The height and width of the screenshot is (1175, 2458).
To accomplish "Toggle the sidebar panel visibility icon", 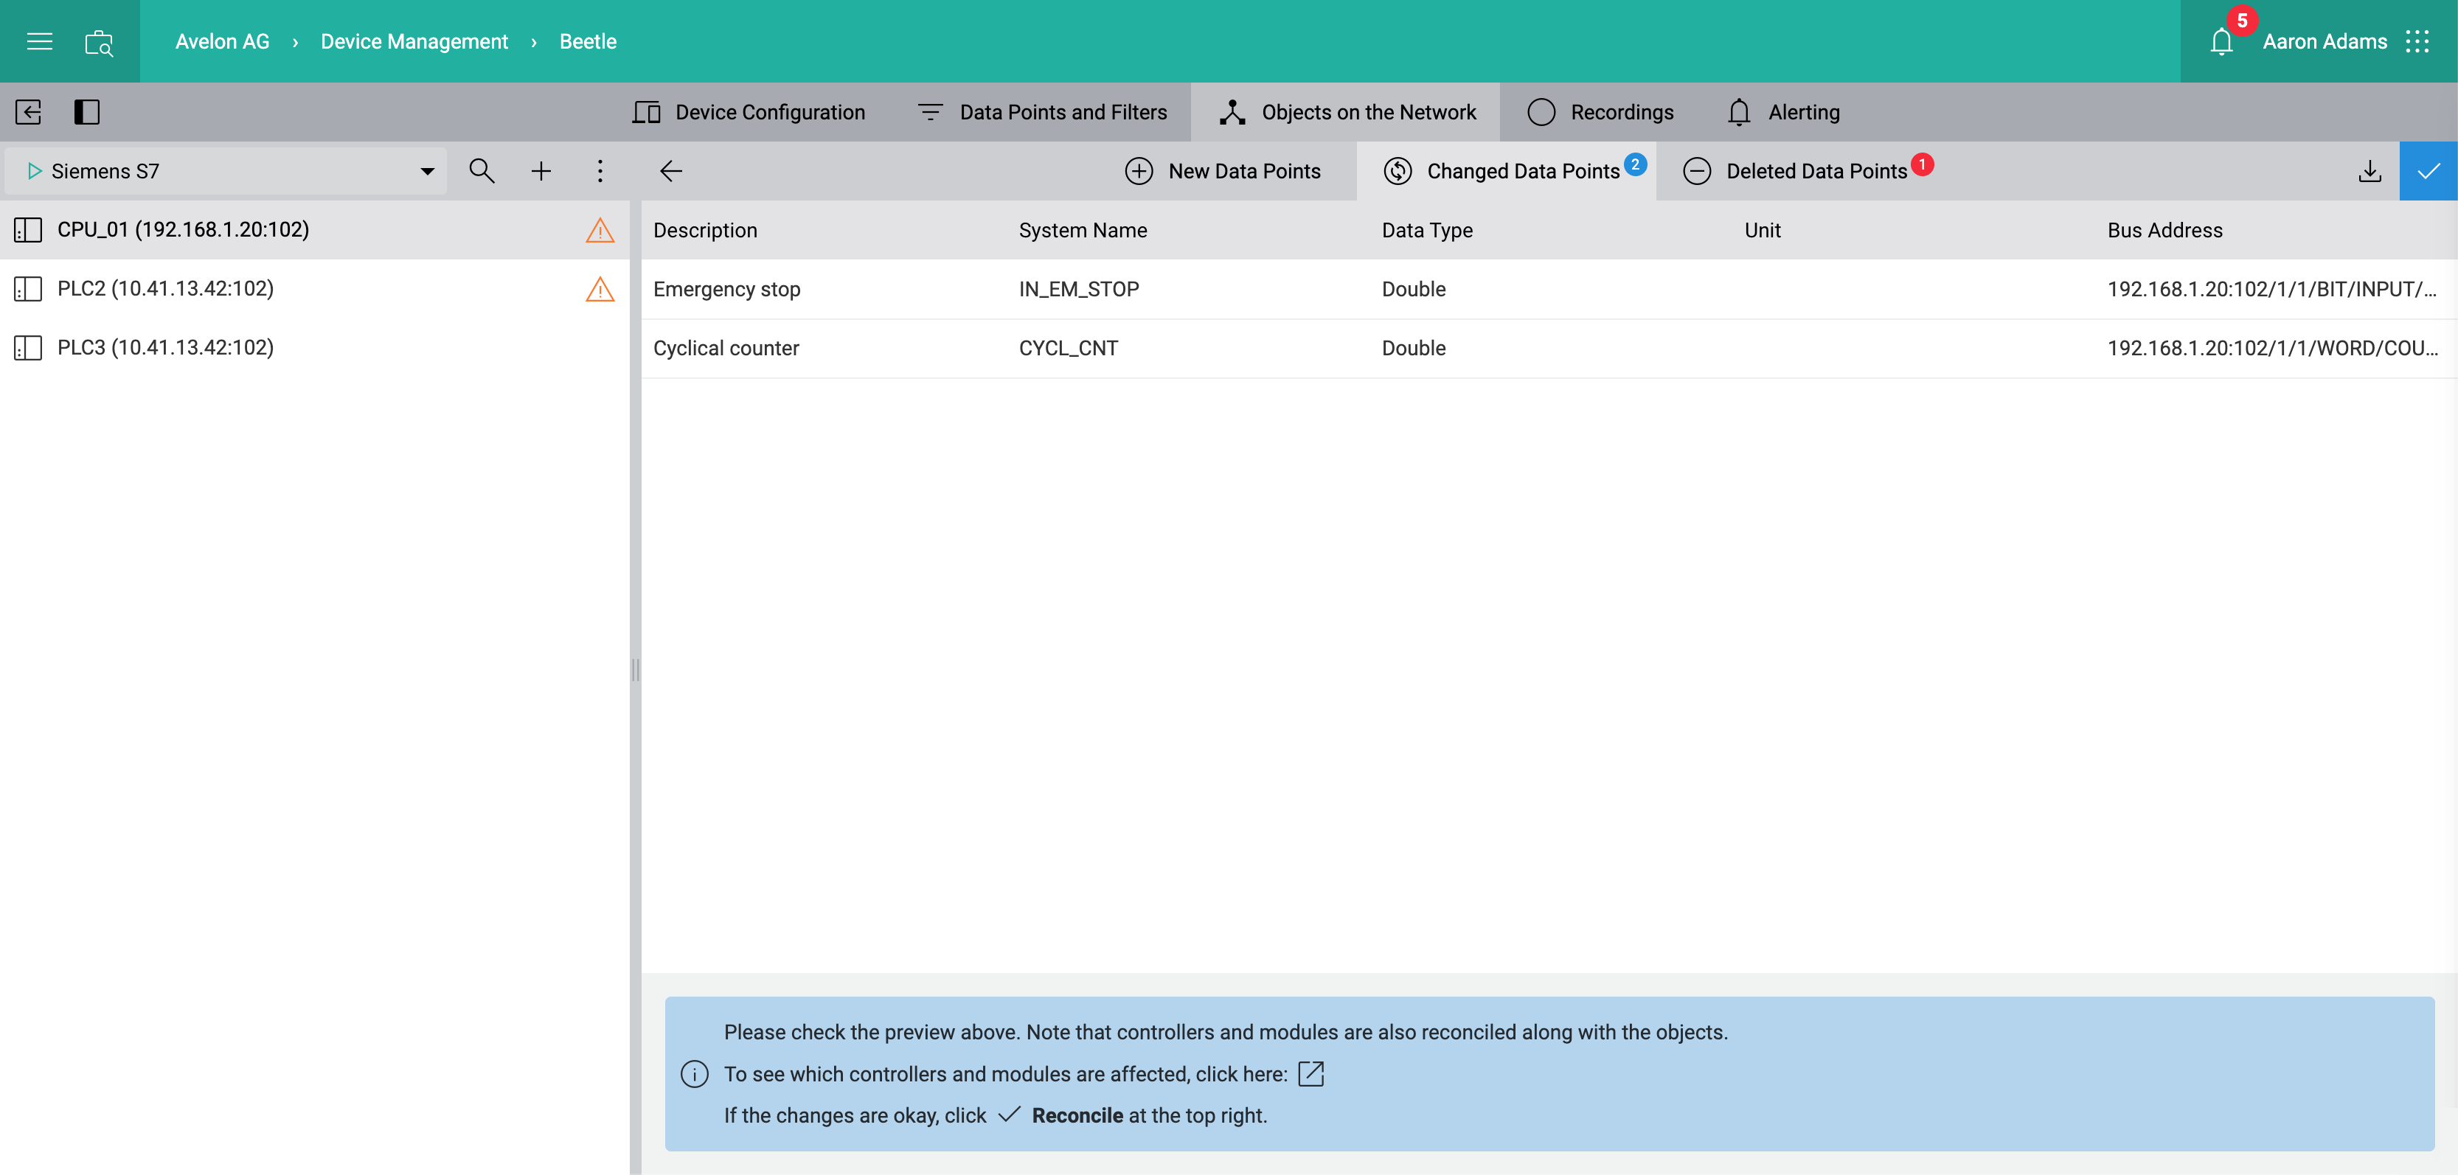I will pyautogui.click(x=87, y=111).
